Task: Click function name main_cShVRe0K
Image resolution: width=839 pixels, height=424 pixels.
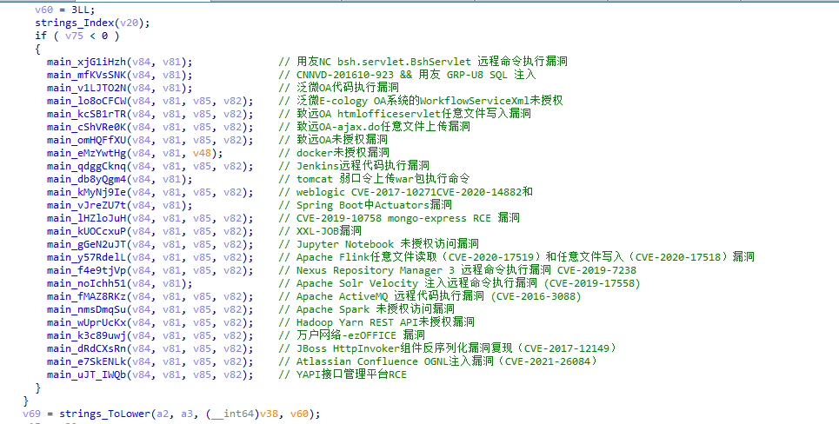Action: pyautogui.click(x=87, y=127)
